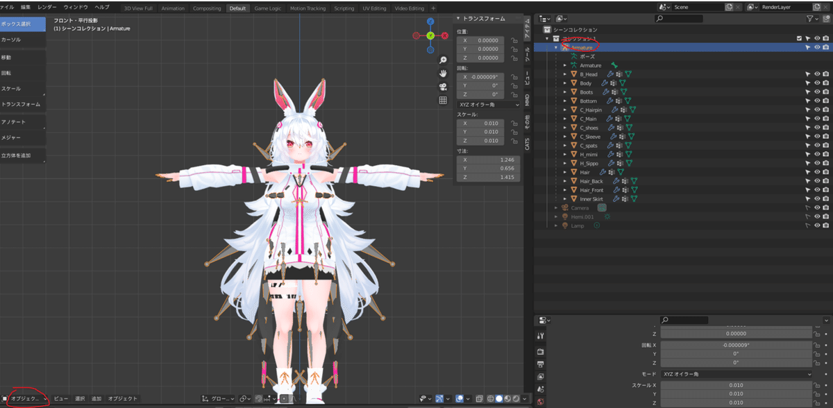This screenshot has height=408, width=833.
Task: Open the outliner filter funnel icon
Action: coord(811,19)
